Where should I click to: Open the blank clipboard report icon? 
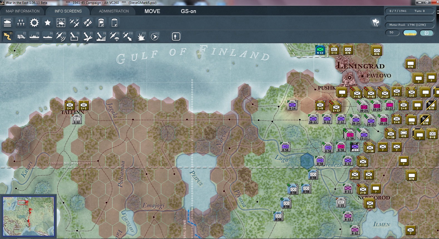tap(114, 22)
